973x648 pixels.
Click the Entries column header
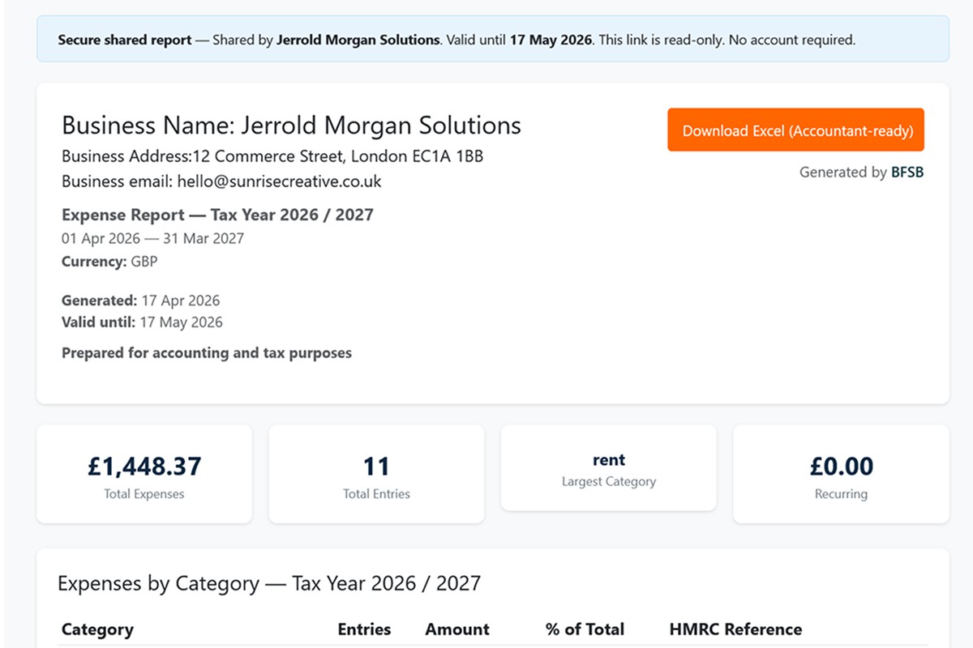[364, 629]
